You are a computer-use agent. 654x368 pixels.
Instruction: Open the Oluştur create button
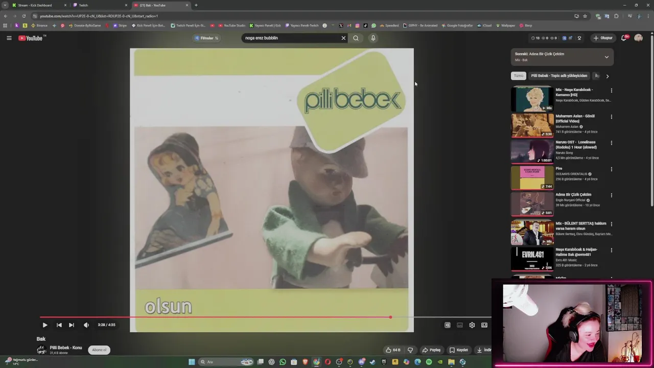603,38
